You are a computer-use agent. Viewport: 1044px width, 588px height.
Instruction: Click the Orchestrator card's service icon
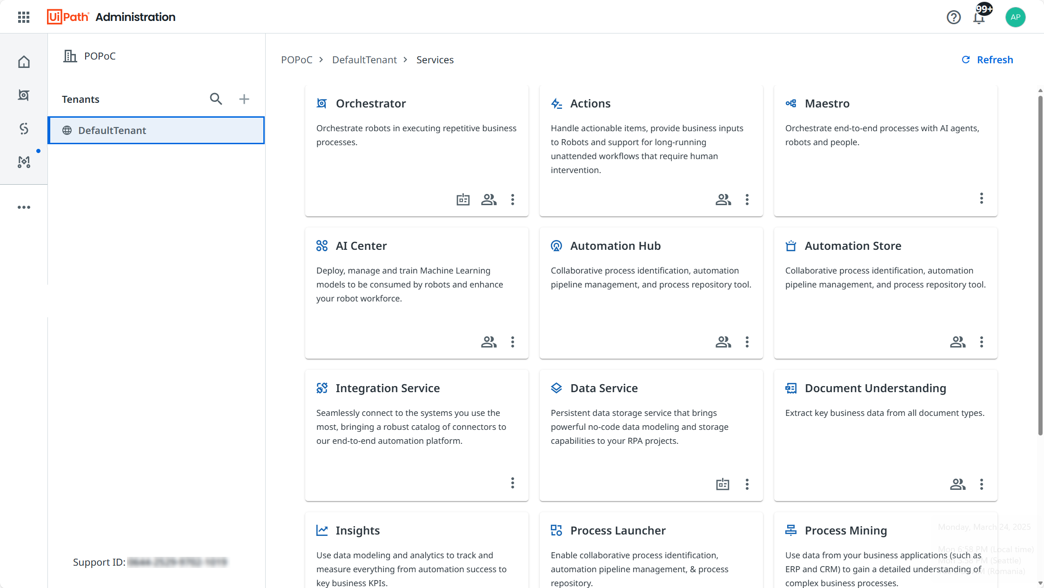click(x=321, y=103)
